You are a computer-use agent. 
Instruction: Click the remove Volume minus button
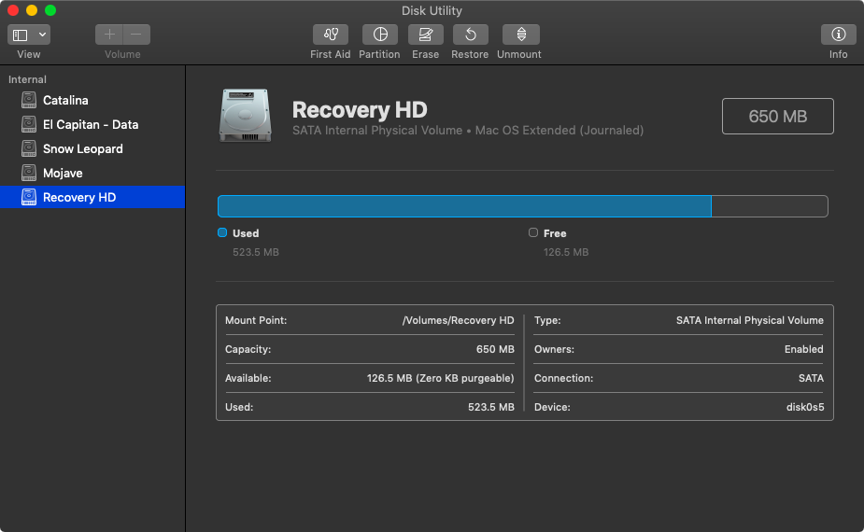(x=136, y=35)
